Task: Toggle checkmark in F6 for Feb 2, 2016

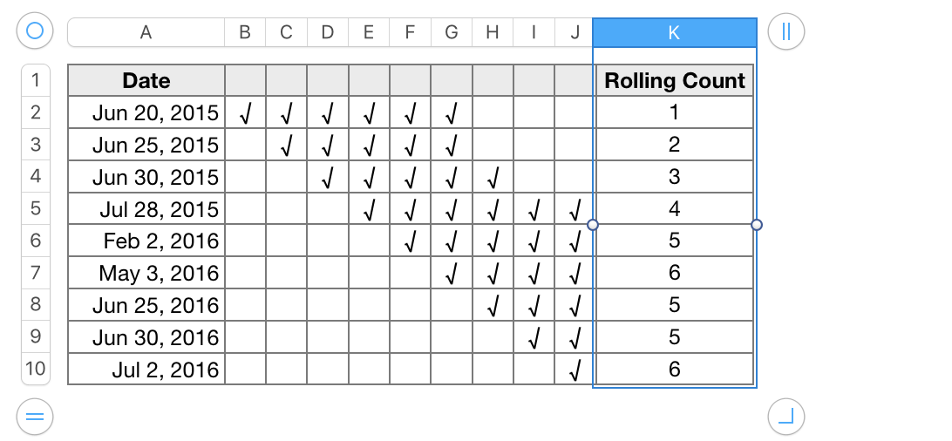Action: pos(410,241)
